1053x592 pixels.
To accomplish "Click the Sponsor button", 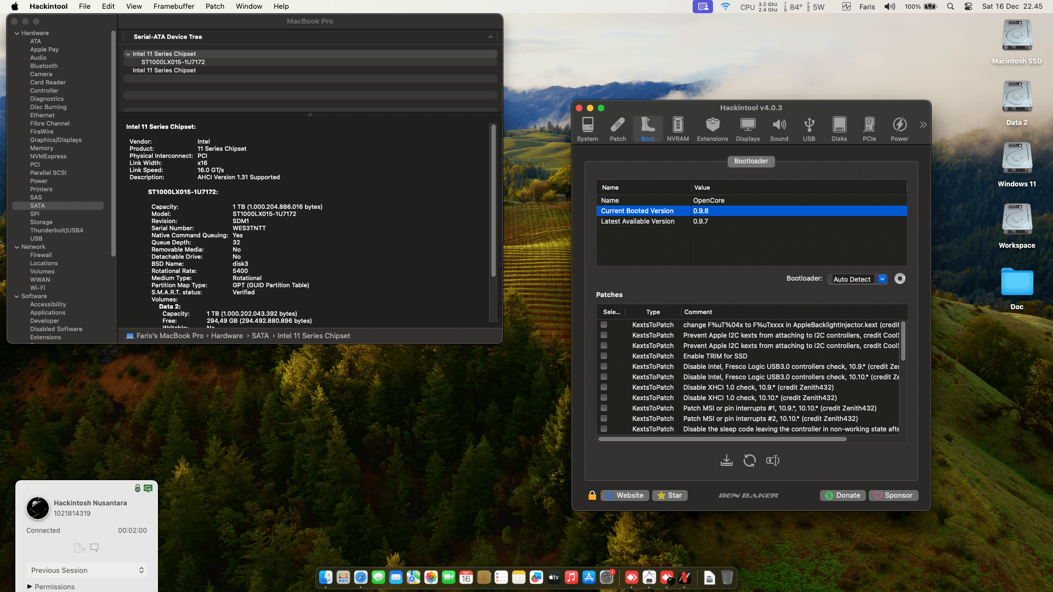I will click(893, 496).
